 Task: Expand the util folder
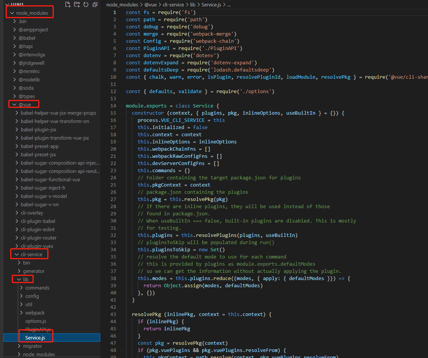tap(21, 304)
